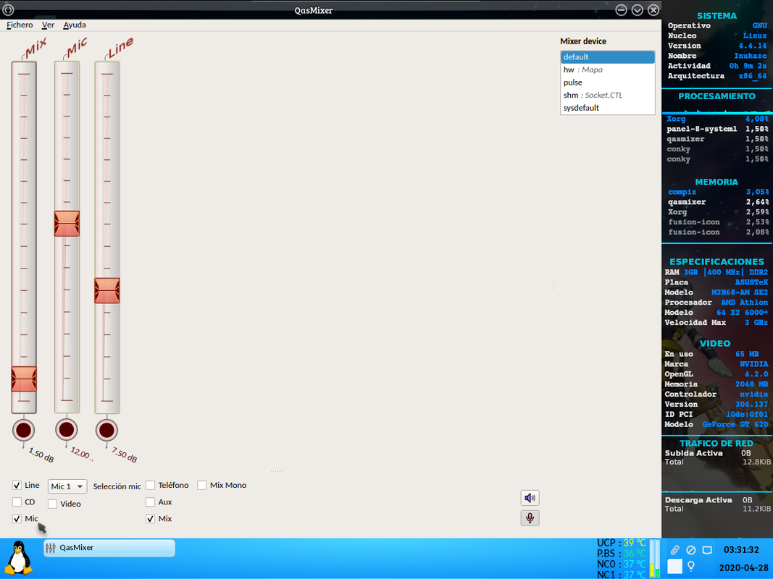This screenshot has width=773, height=579.
Task: Minimize the QasMixer window
Action: click(x=621, y=10)
